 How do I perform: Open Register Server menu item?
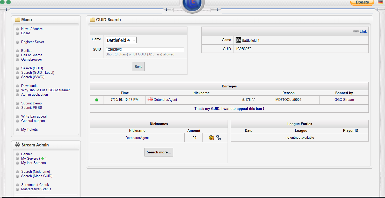coord(33,42)
